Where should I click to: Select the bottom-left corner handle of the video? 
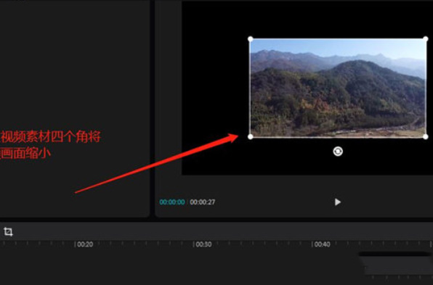(251, 137)
